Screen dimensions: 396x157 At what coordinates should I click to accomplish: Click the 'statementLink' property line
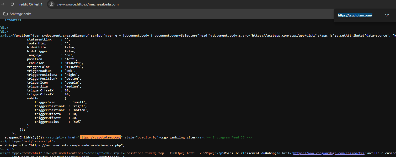pos(49,39)
